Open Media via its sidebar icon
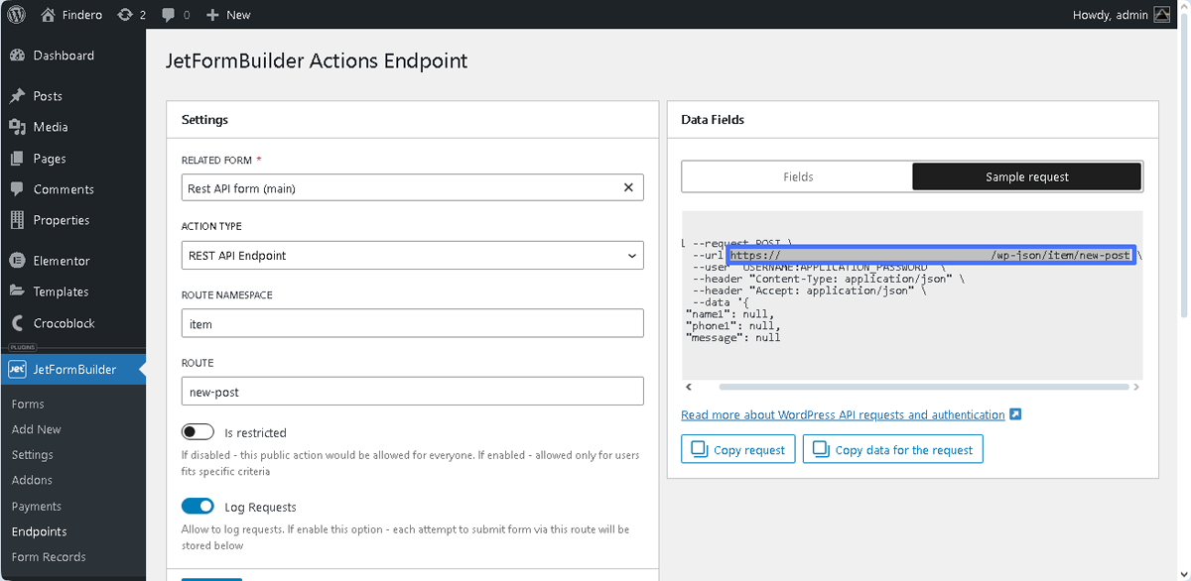This screenshot has height=581, width=1191. click(x=18, y=127)
